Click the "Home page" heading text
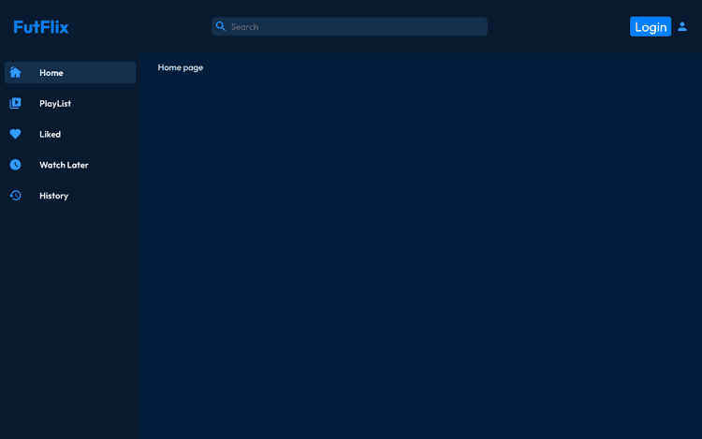Image resolution: width=702 pixels, height=439 pixels. pos(181,67)
